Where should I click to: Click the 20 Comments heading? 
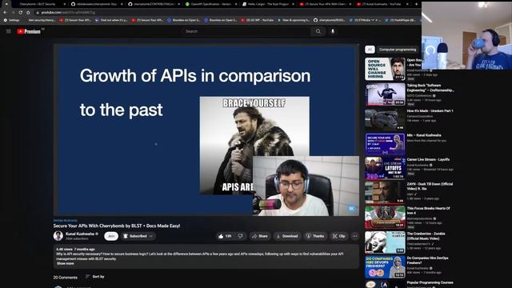click(x=66, y=278)
